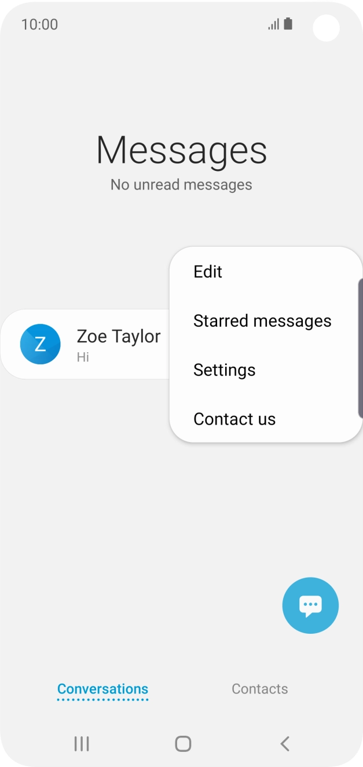Viewport: 363px width, 767px height.
Task: Select Edit from the popup menu
Action: tap(208, 272)
